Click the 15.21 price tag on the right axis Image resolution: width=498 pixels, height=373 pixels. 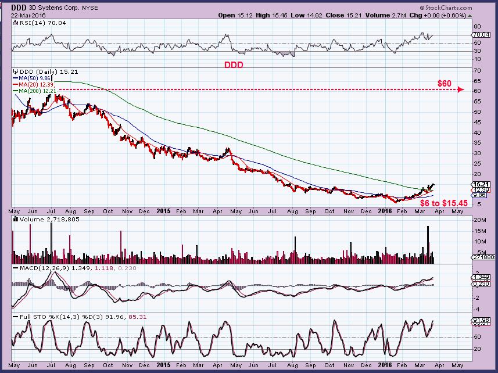[x=481, y=184]
